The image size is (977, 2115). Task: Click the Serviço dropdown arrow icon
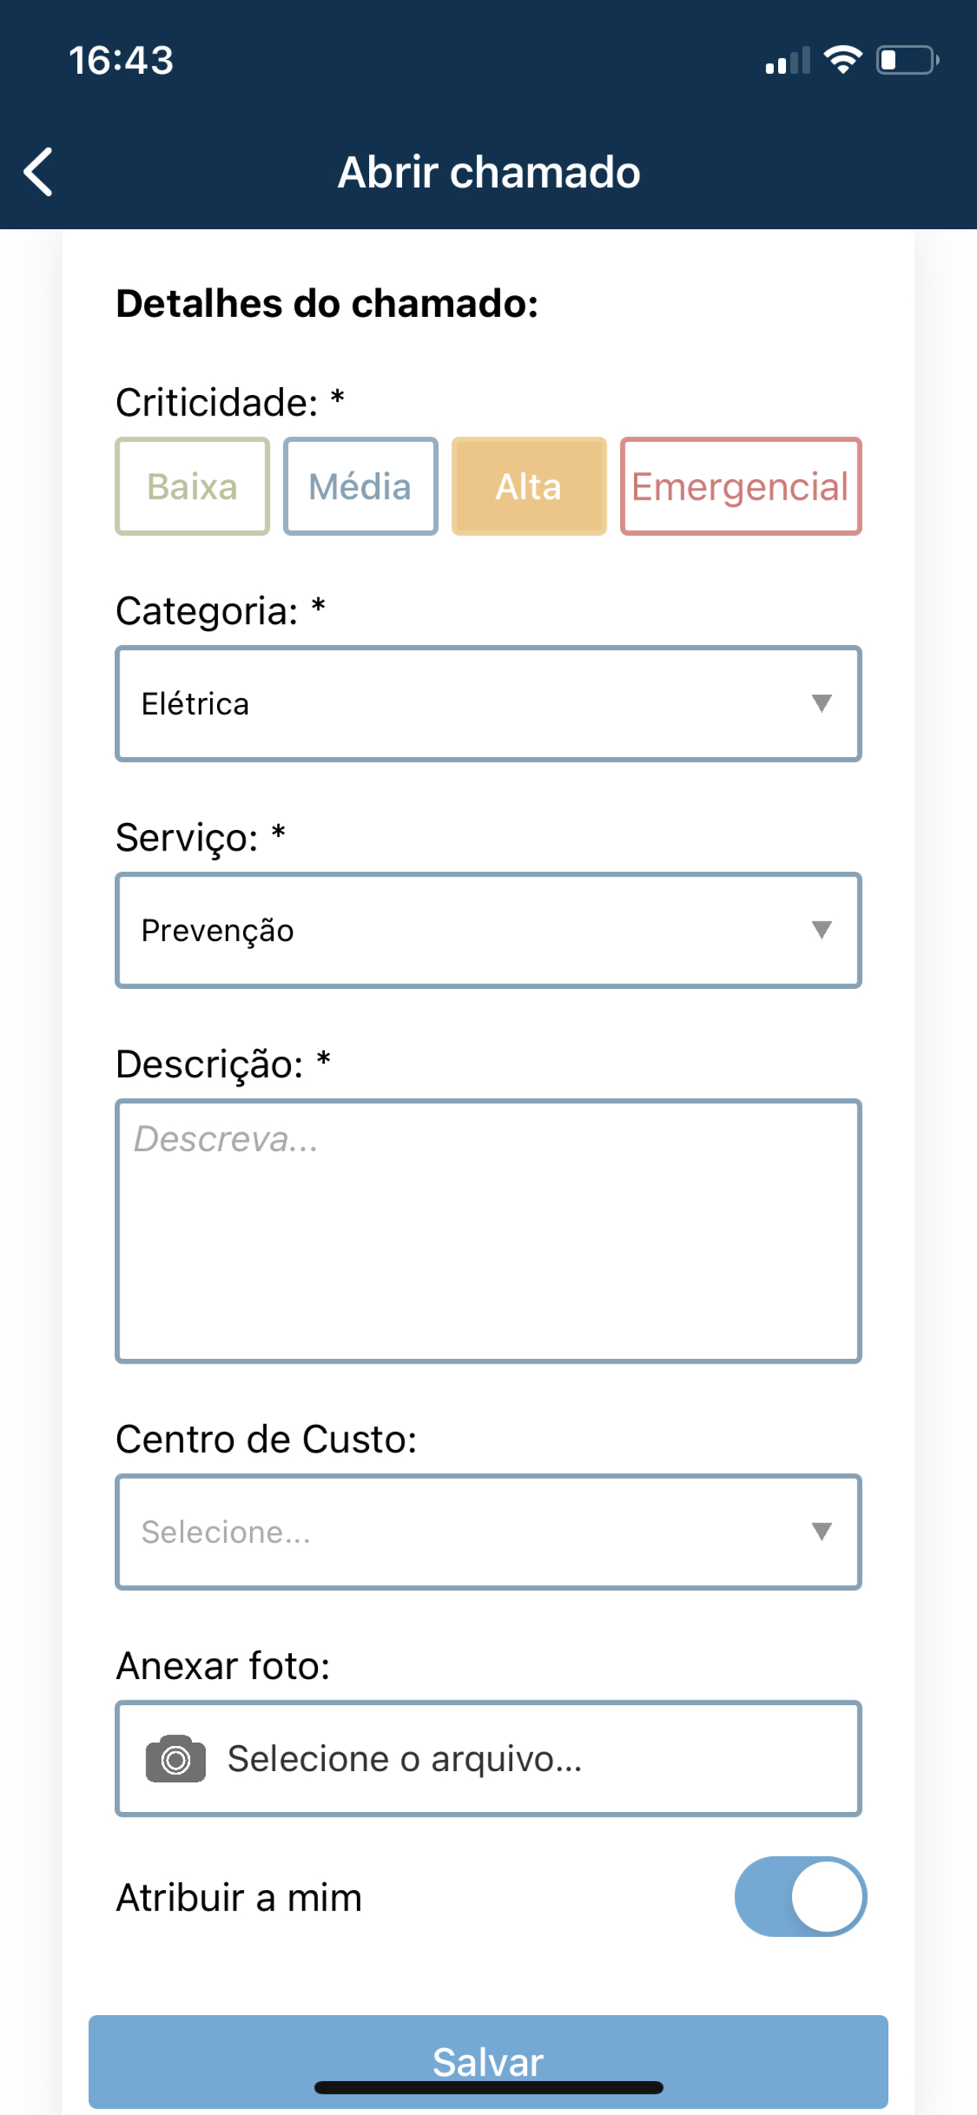click(821, 929)
